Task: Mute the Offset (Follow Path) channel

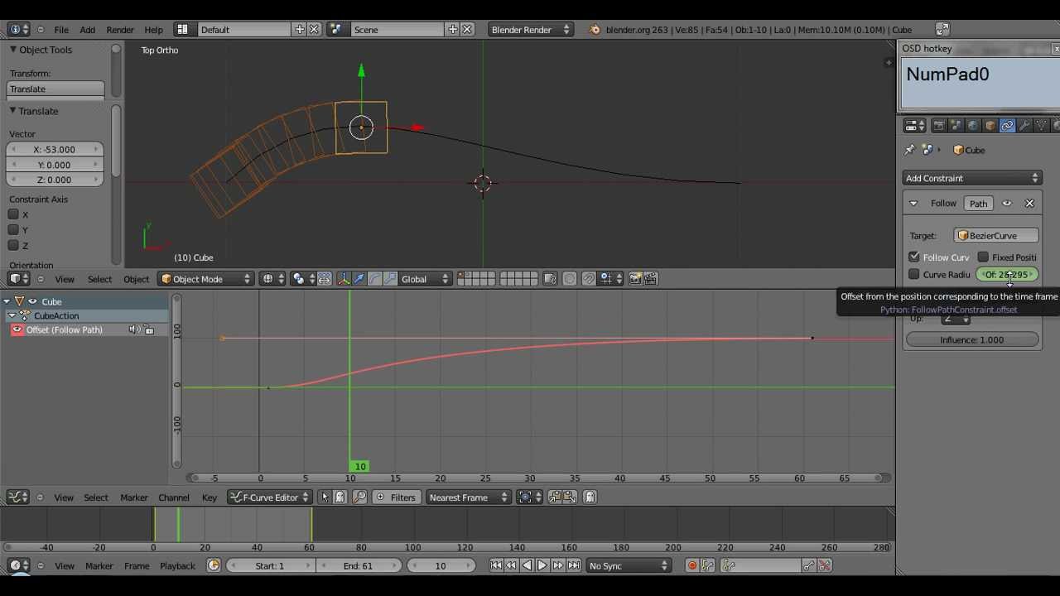Action: 134,329
